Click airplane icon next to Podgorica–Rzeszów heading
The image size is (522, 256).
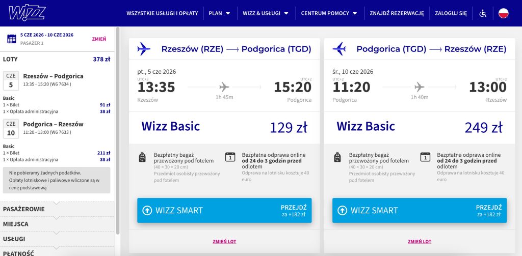pyautogui.click(x=340, y=49)
